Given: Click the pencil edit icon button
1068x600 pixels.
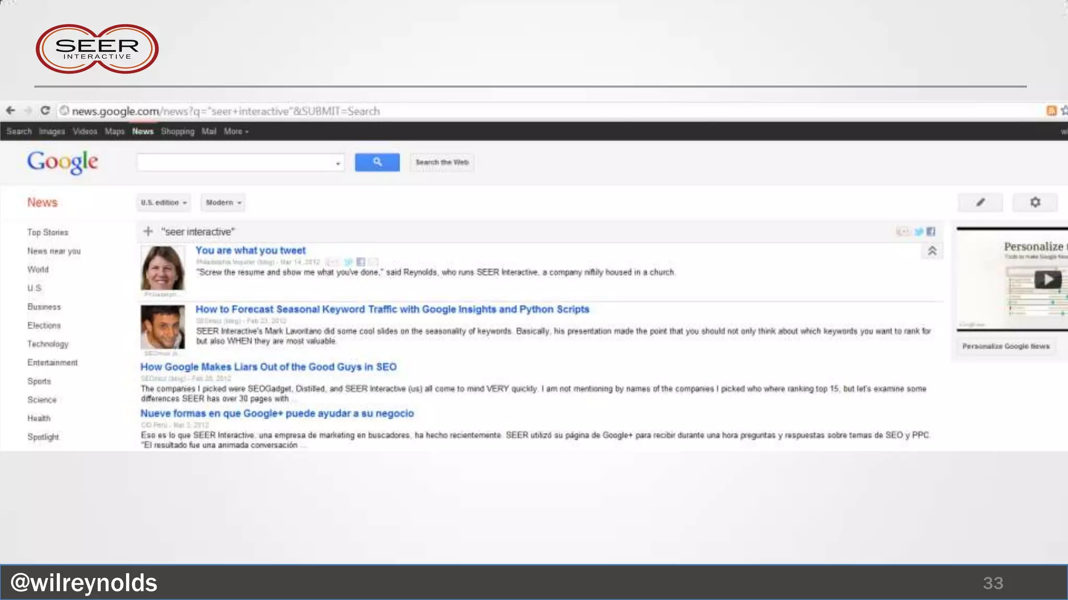Looking at the screenshot, I should tap(980, 202).
